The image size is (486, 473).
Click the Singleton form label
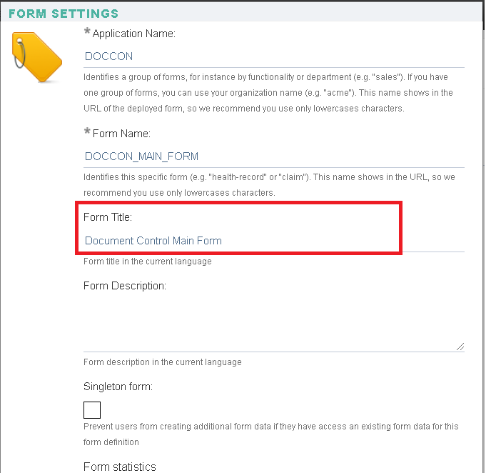[118, 387]
